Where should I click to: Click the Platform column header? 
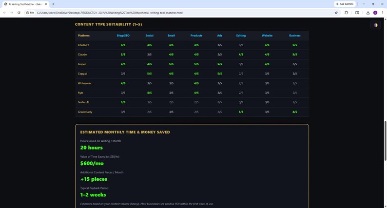(x=84, y=36)
